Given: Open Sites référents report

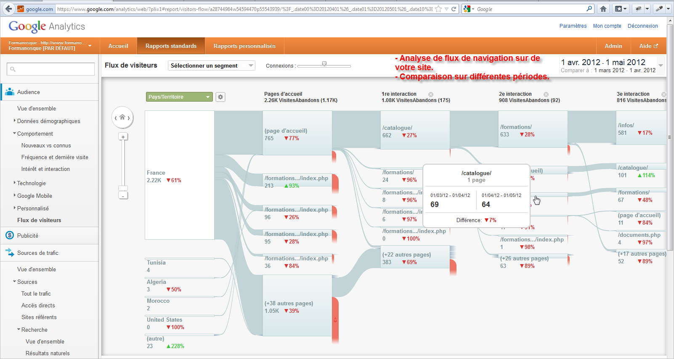Looking at the screenshot, I should click(x=39, y=317).
